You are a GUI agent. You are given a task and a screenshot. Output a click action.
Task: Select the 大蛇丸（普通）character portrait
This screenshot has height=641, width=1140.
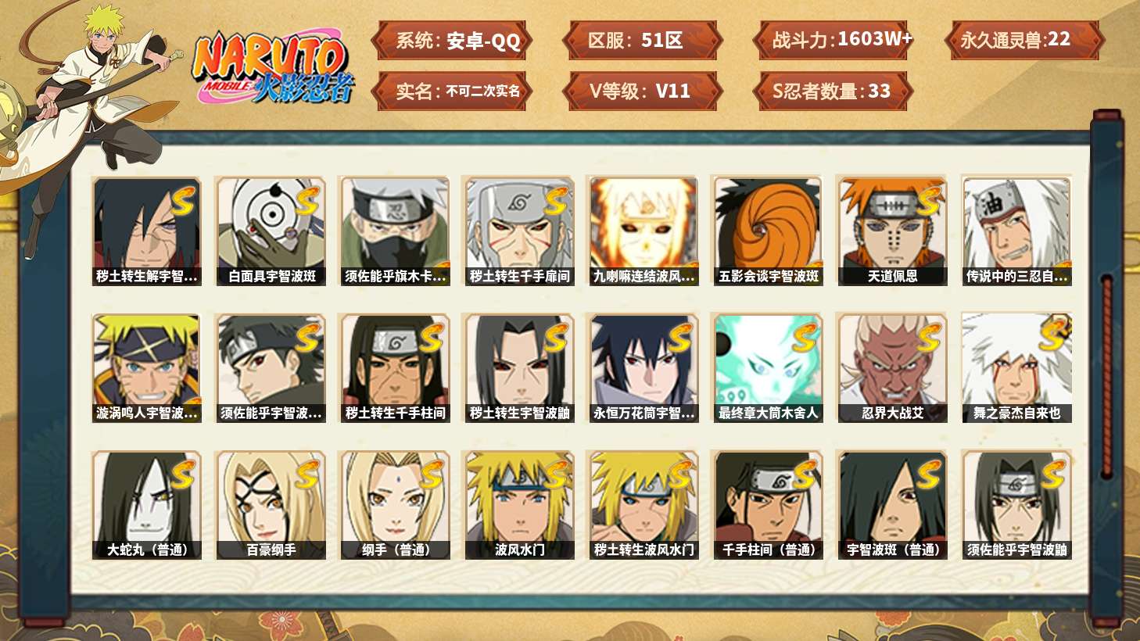(147, 505)
